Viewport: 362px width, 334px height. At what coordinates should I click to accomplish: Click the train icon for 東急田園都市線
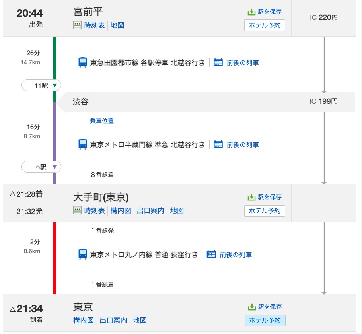(83, 62)
